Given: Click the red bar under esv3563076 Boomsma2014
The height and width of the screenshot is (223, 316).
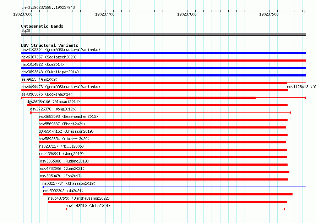Looking at the screenshot, I should 161,98.
